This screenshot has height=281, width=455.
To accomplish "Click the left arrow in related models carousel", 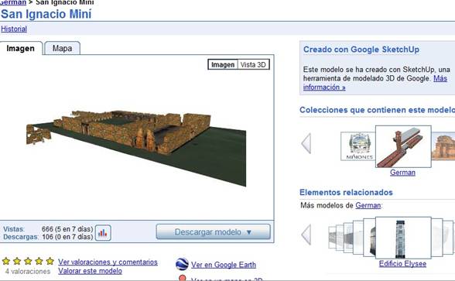I will [x=306, y=235].
